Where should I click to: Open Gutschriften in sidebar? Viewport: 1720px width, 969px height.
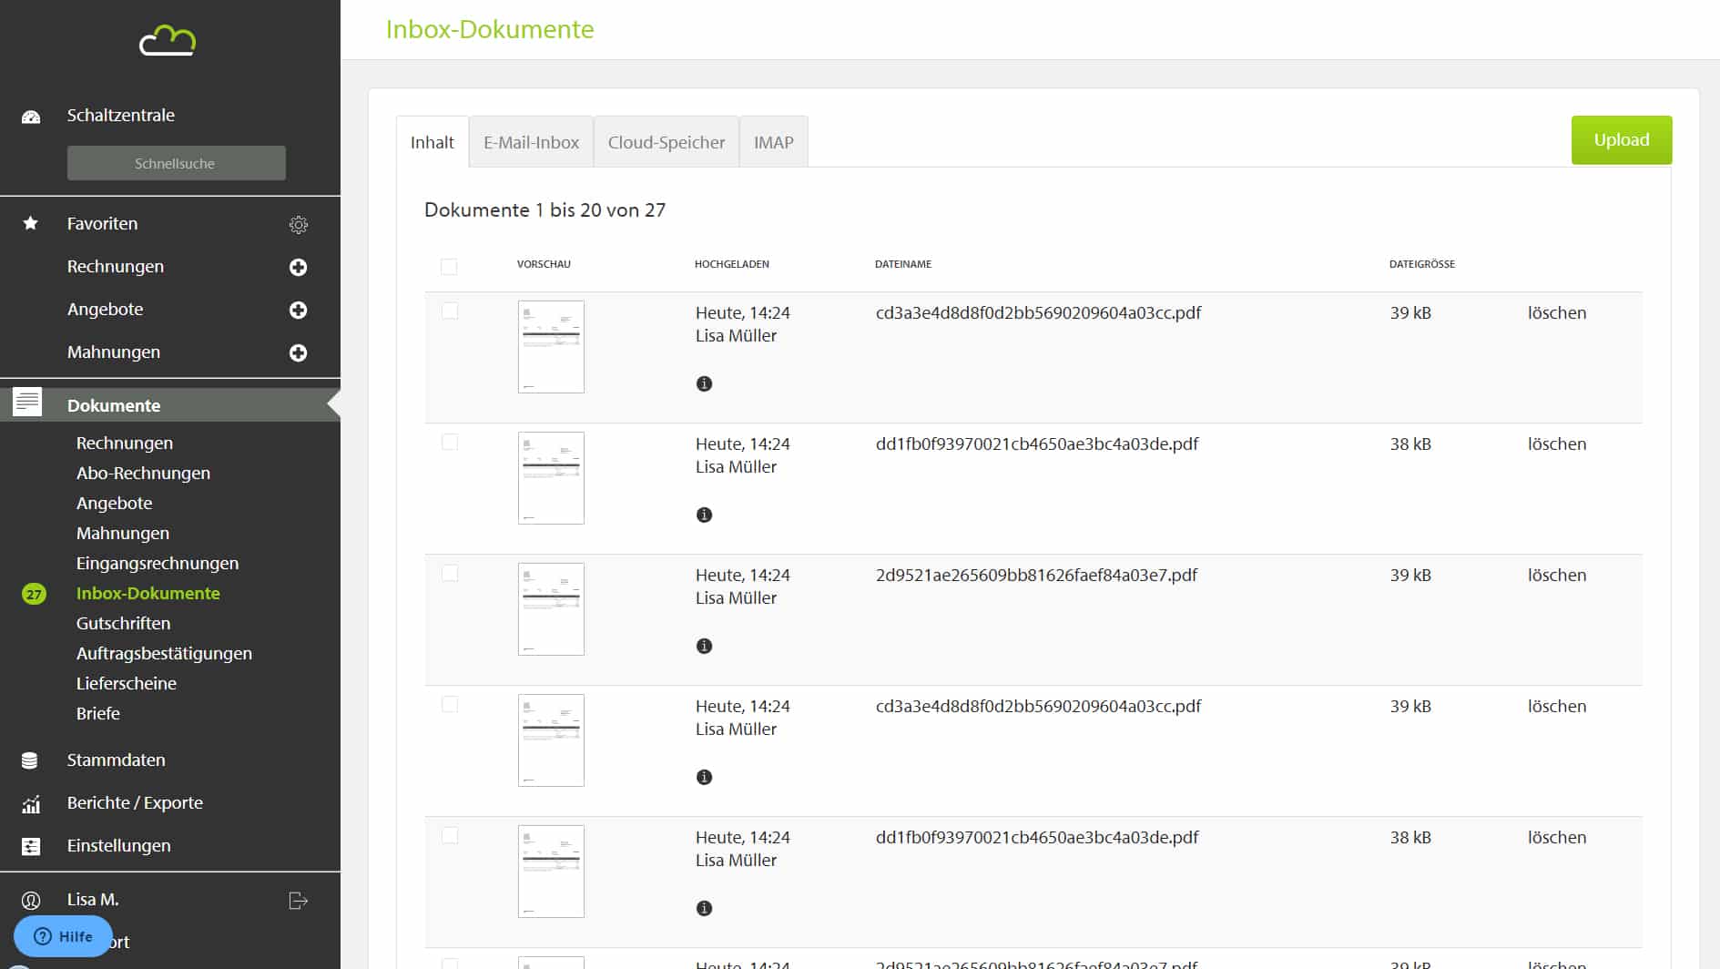[123, 623]
